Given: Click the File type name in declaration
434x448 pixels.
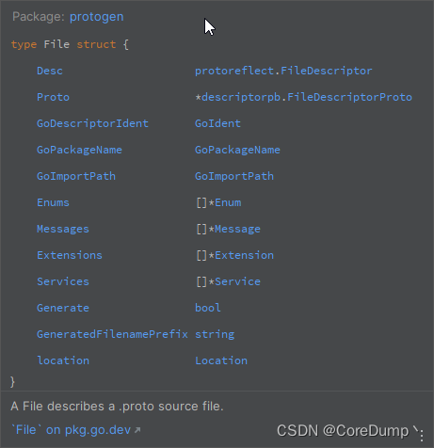Looking at the screenshot, I should tap(56, 44).
